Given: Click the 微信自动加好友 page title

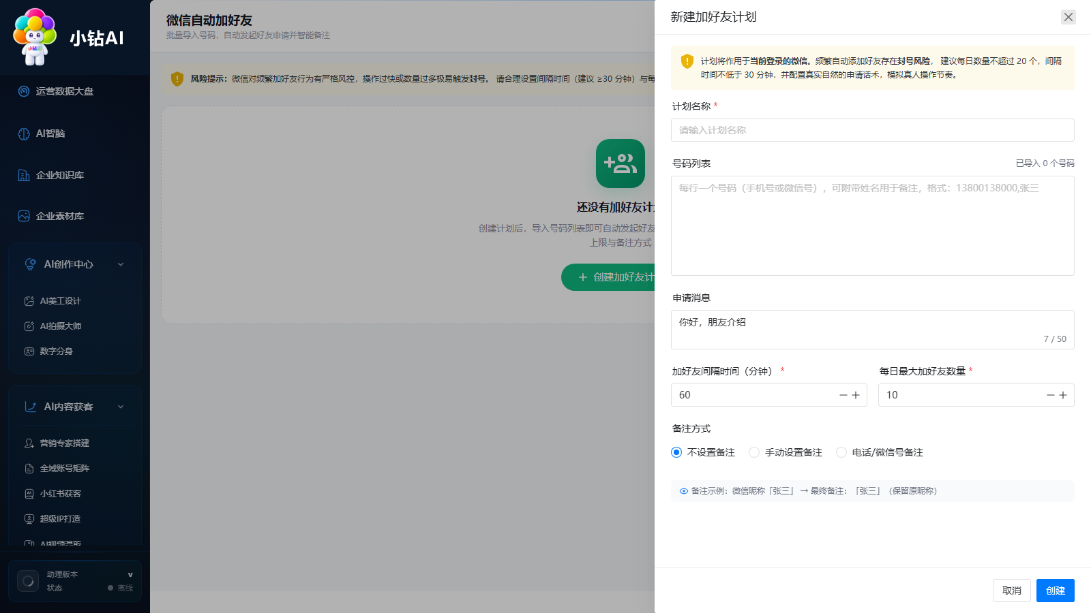Looking at the screenshot, I should coord(209,20).
